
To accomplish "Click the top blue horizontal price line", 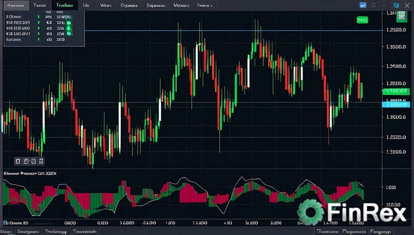I will pyautogui.click(x=230, y=30).
